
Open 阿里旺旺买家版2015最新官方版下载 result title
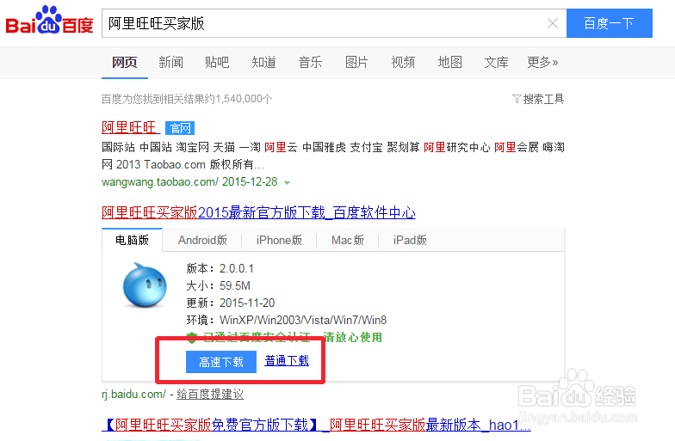tap(258, 212)
